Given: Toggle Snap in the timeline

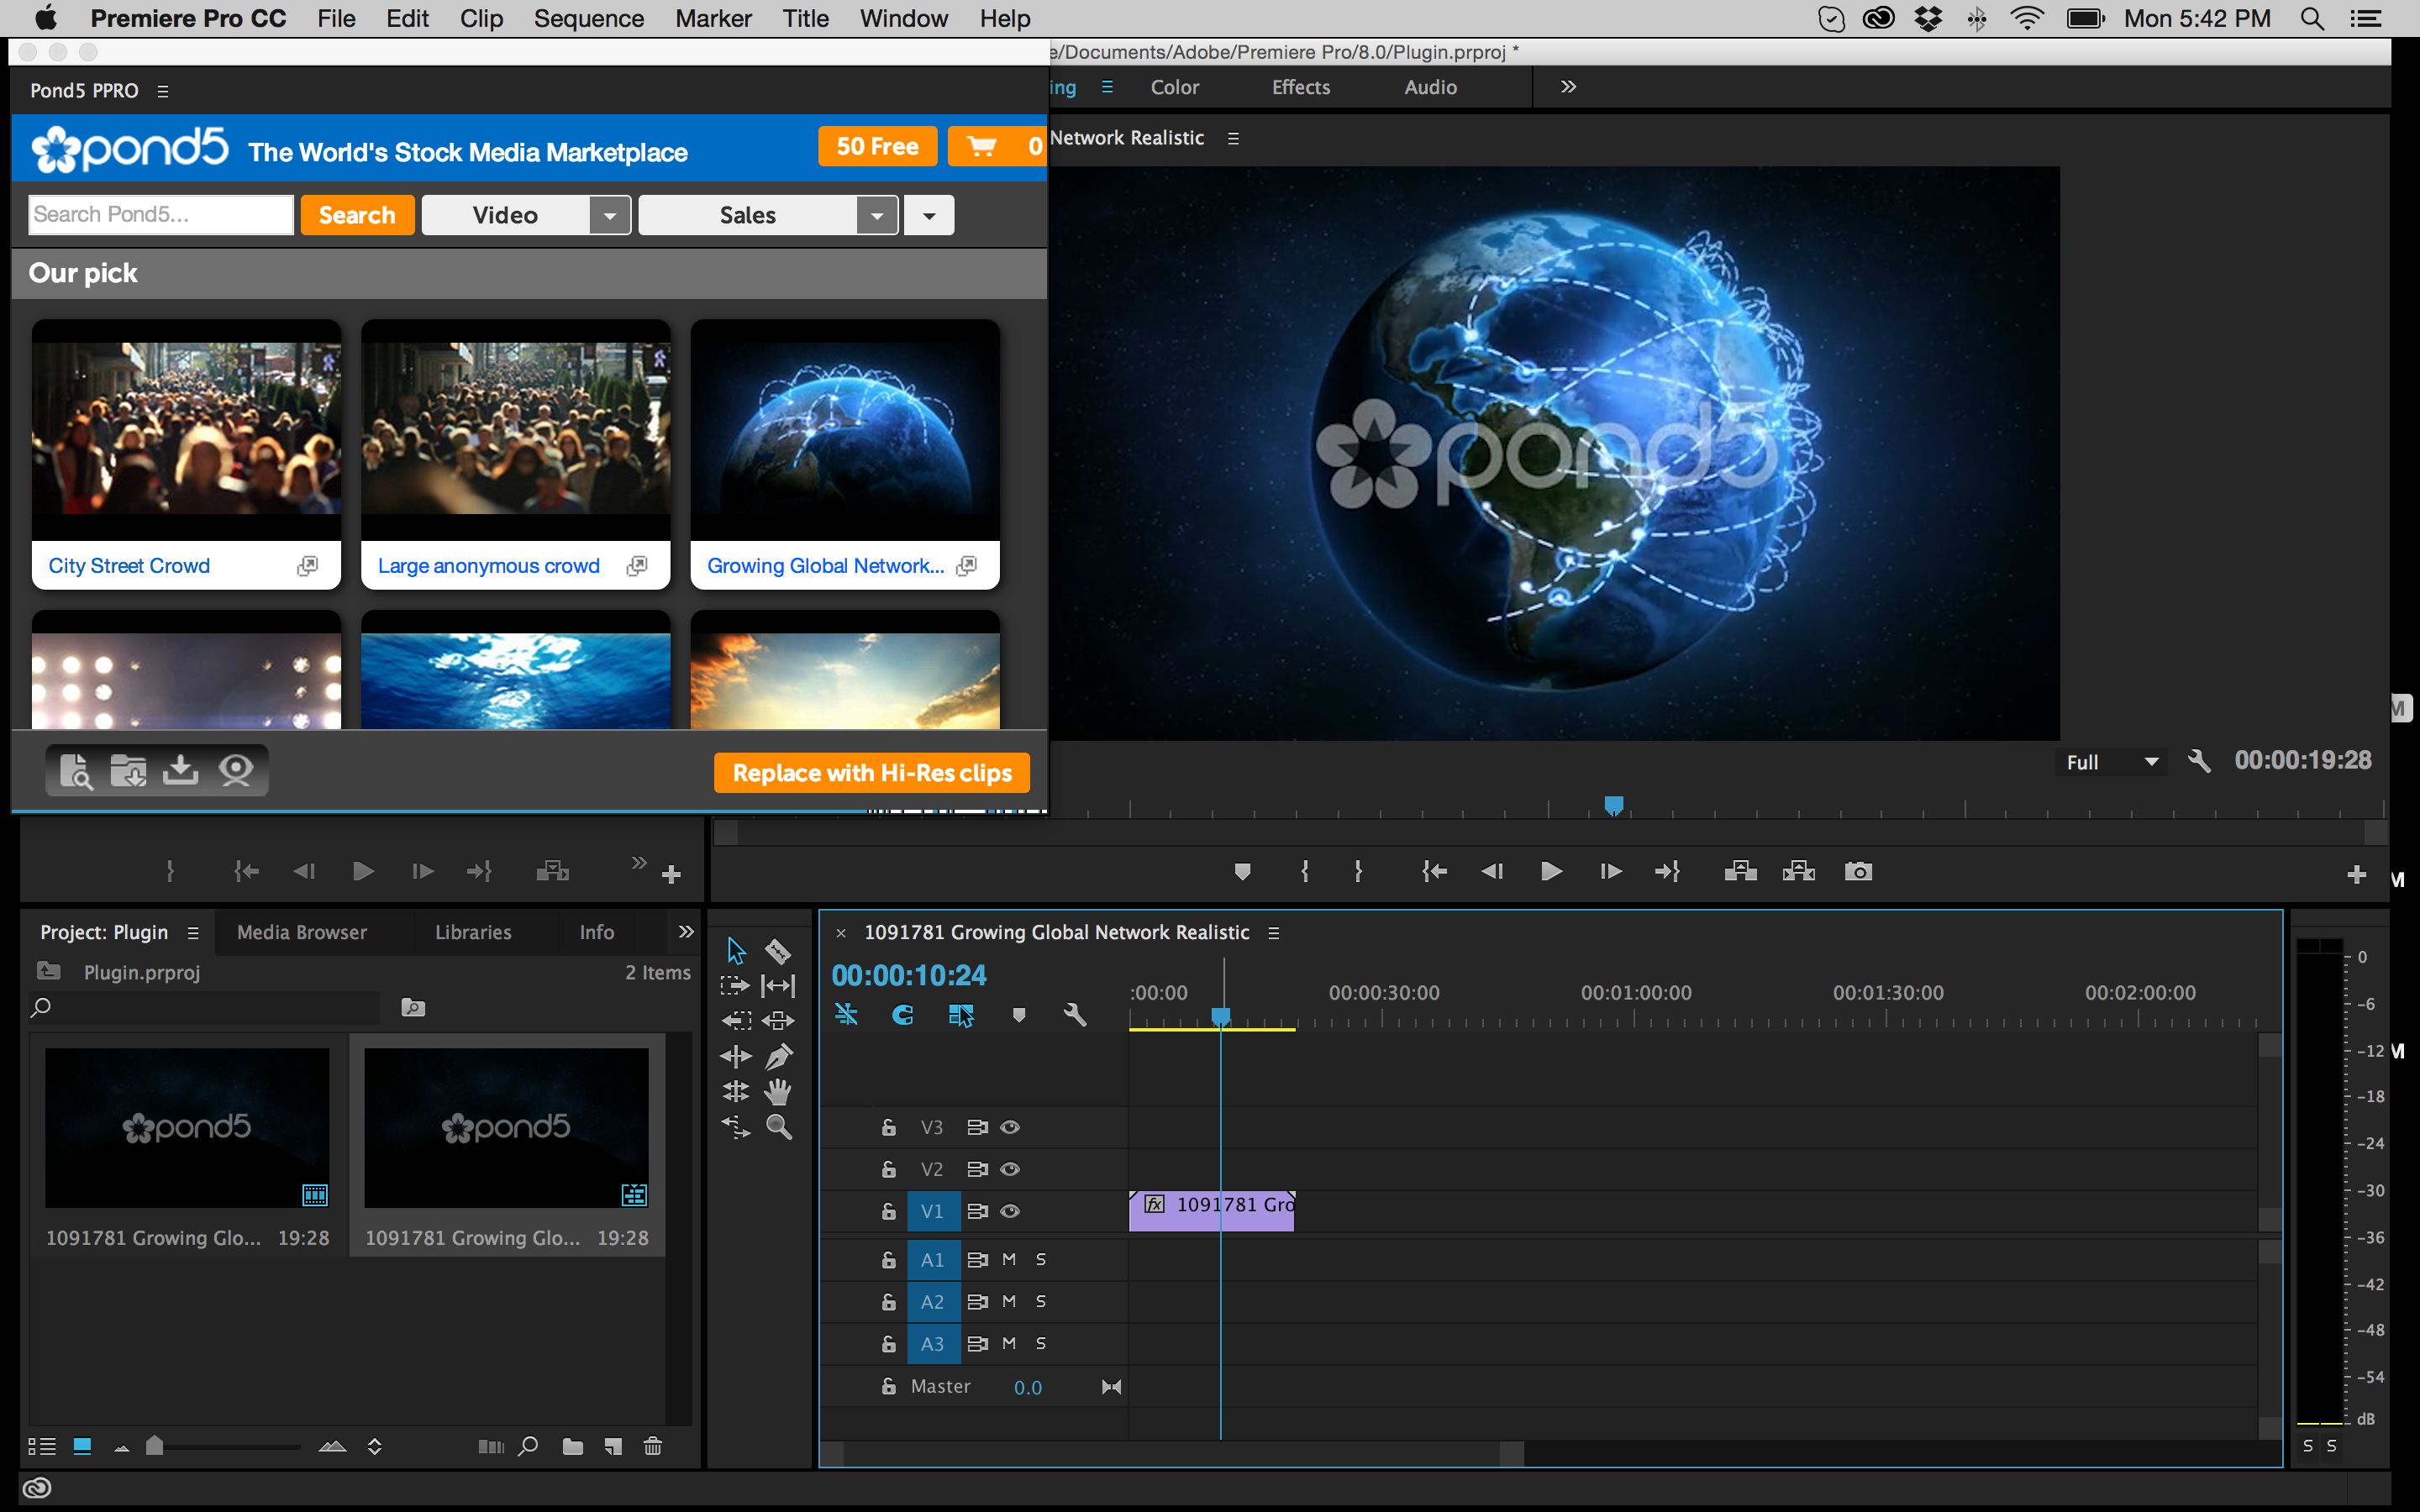Looking at the screenshot, I should 903,1015.
